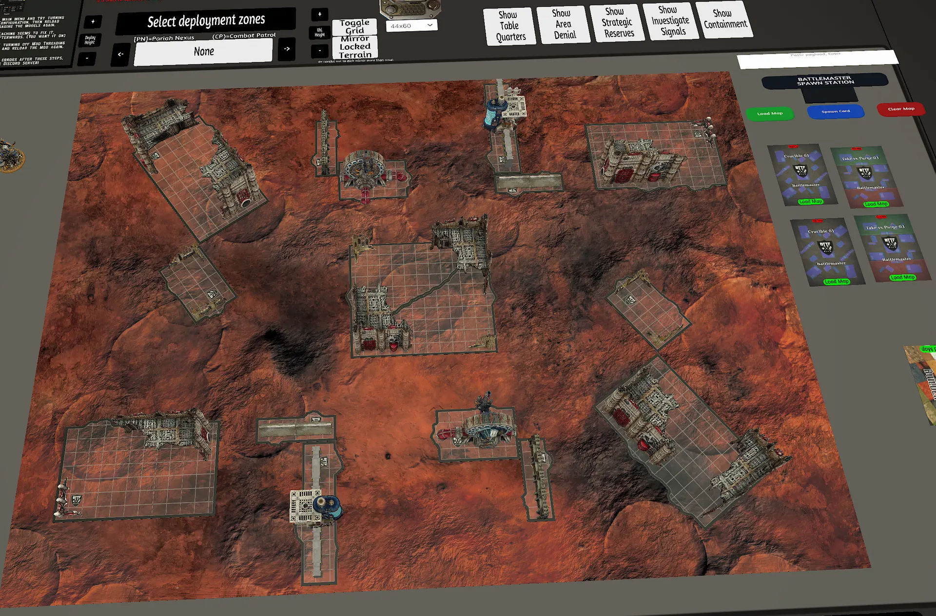Click BTTF shield emblem on left-middle small footprint
Screen dimensions: 936x616
pos(213,294)
